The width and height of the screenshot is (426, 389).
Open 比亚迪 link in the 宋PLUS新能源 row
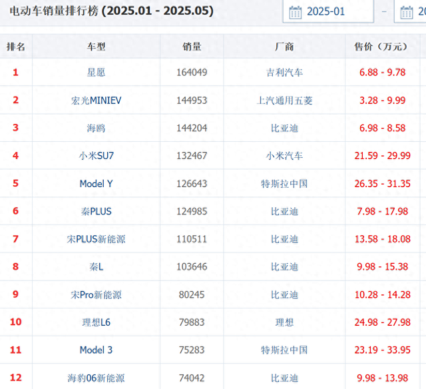[284, 239]
